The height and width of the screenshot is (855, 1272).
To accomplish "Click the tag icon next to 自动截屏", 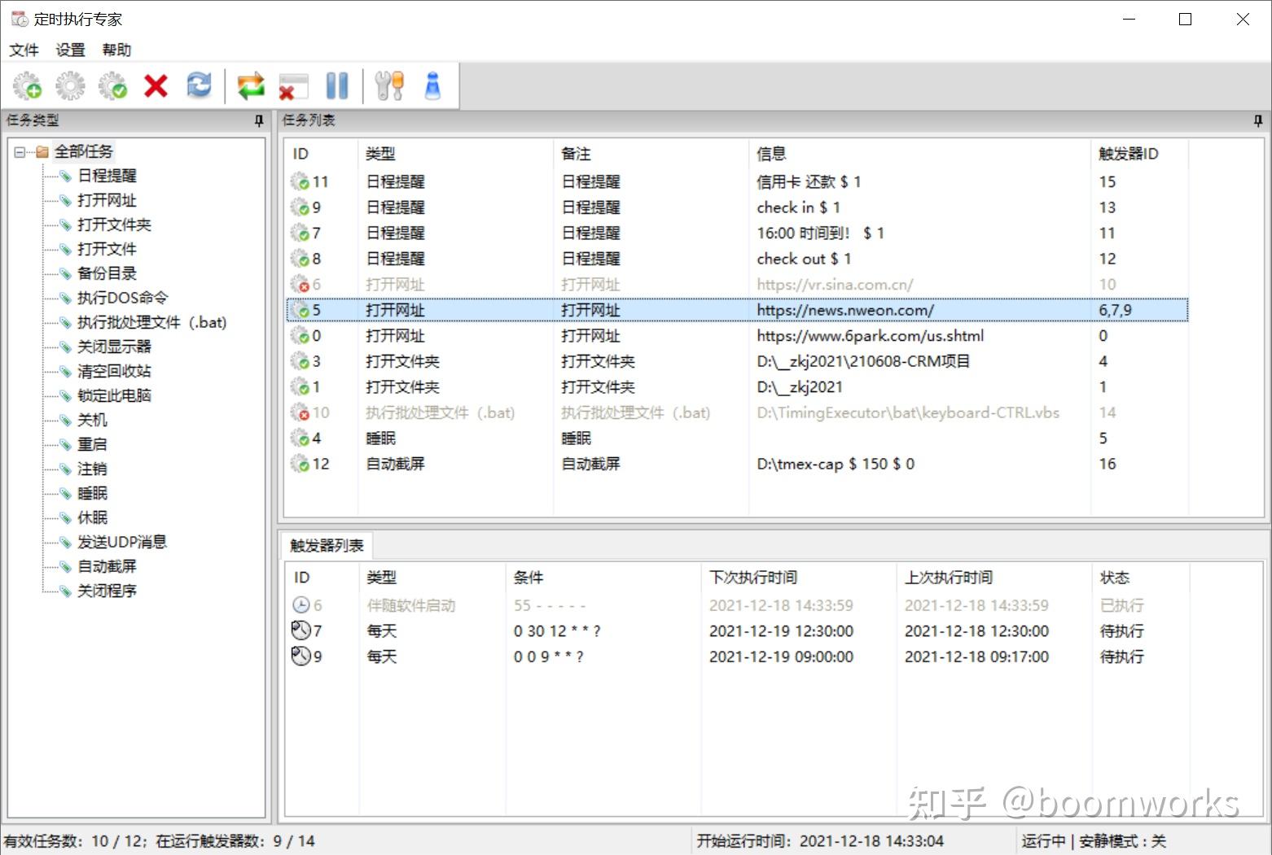I will coord(65,566).
